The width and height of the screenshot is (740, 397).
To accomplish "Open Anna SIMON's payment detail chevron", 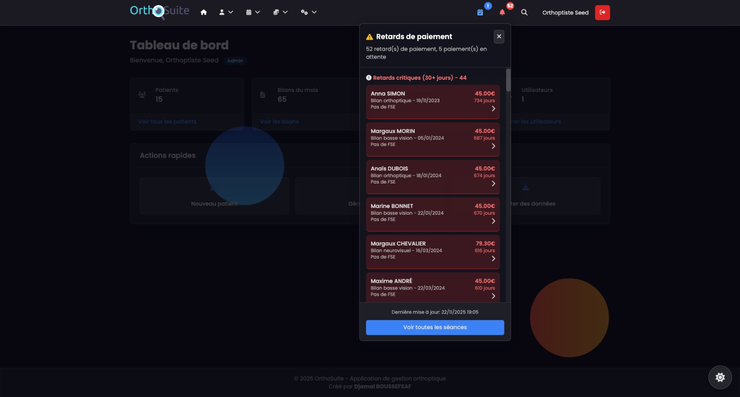I will 493,108.
